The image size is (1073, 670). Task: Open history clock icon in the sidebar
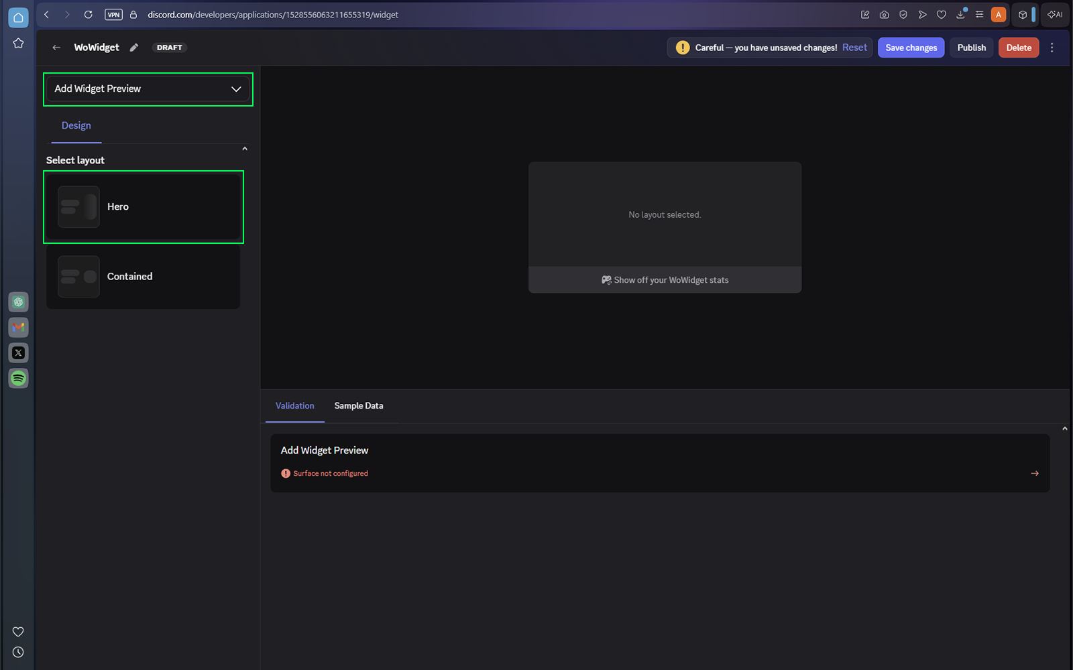coord(18,652)
